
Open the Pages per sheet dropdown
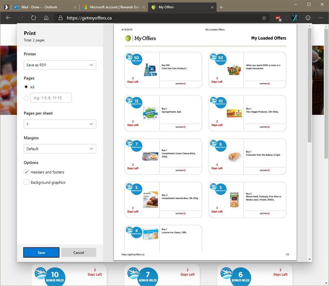point(60,124)
